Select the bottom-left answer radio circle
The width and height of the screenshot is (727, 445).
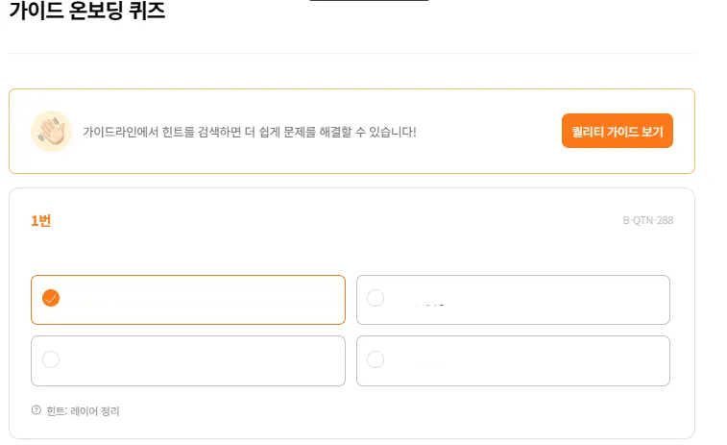51,358
